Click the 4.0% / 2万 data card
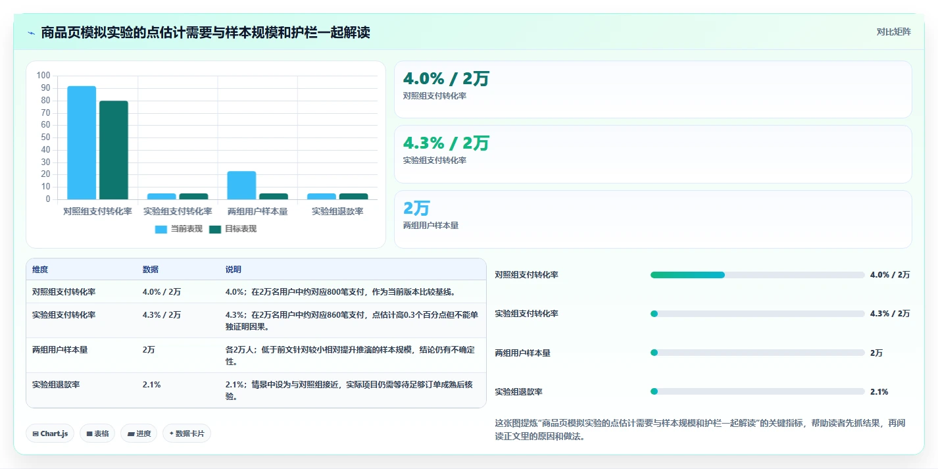Screen dimensions: 938x469 653,89
